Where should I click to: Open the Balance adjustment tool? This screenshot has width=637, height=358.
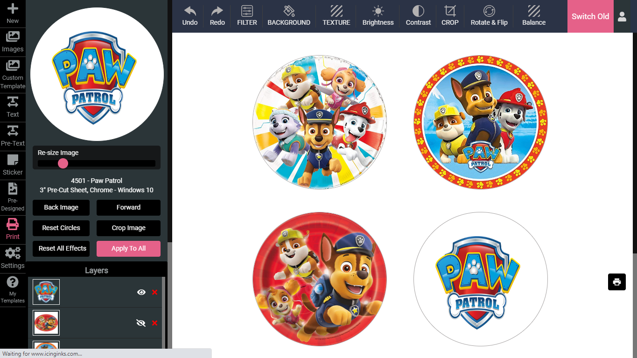coord(533,16)
